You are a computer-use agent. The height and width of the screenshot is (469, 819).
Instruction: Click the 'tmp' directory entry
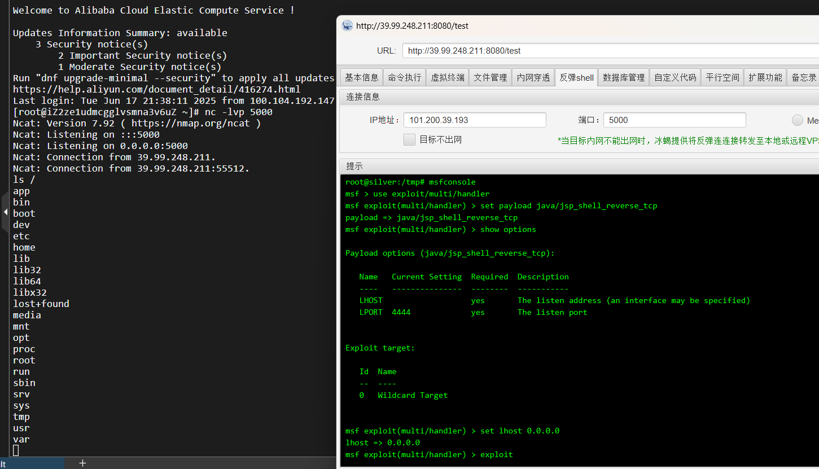(21, 417)
